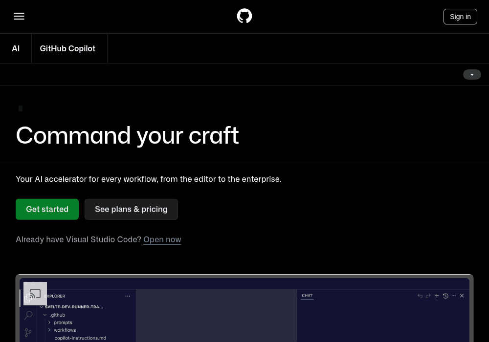489x342 pixels.
Task: Click the undo arrow in chat panel
Action: (420, 296)
